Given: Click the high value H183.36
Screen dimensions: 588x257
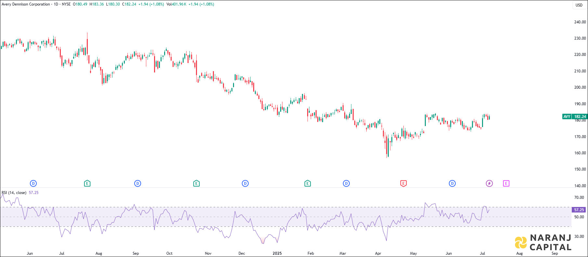Looking at the screenshot, I should (97, 4).
